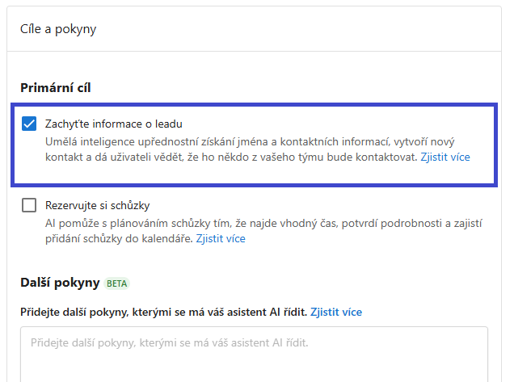Screen dimensions: 514x382
Task: Open Zjistit více link about lead capture
Action: pos(445,157)
